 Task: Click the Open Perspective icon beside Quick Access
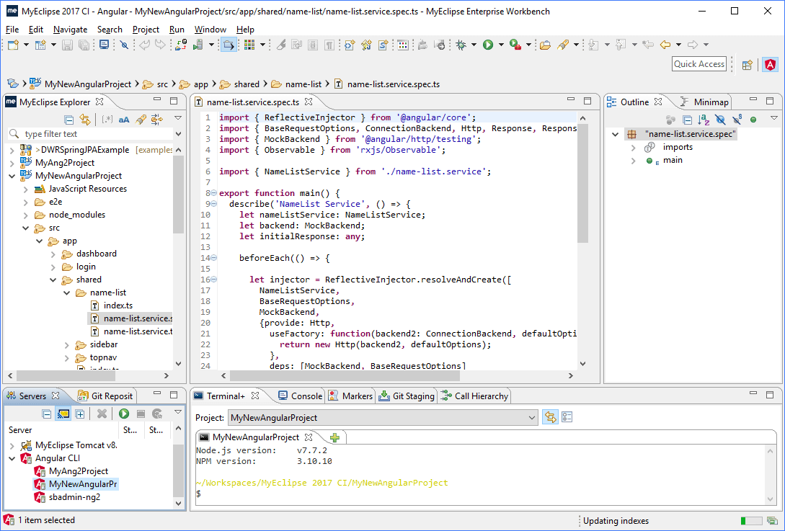[748, 65]
